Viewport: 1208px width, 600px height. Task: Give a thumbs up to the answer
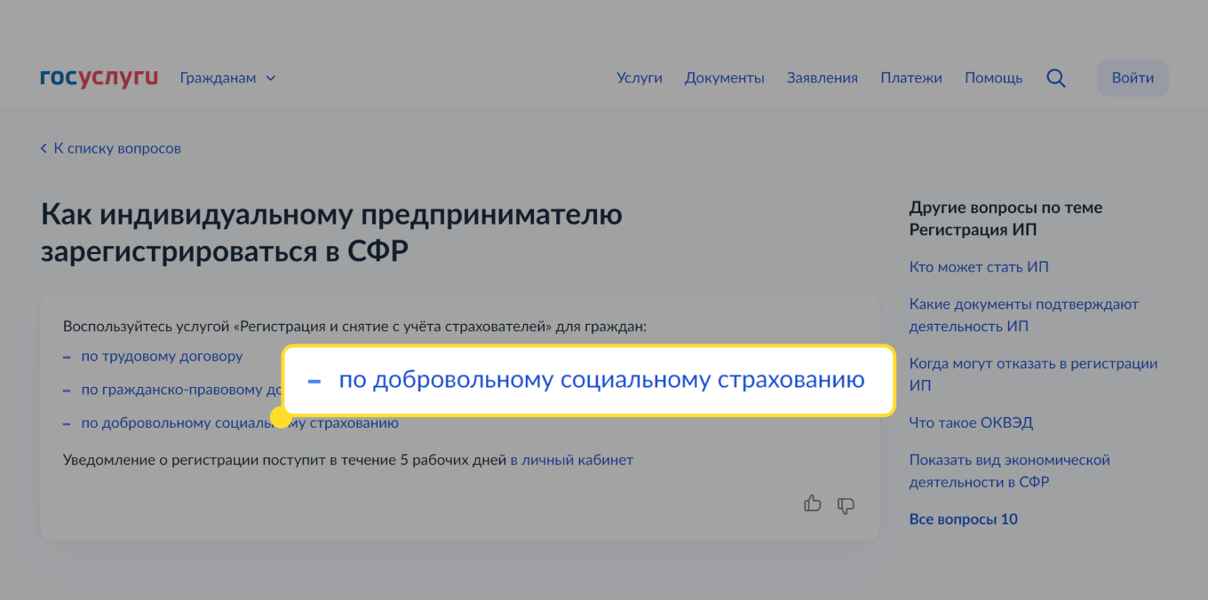click(813, 504)
